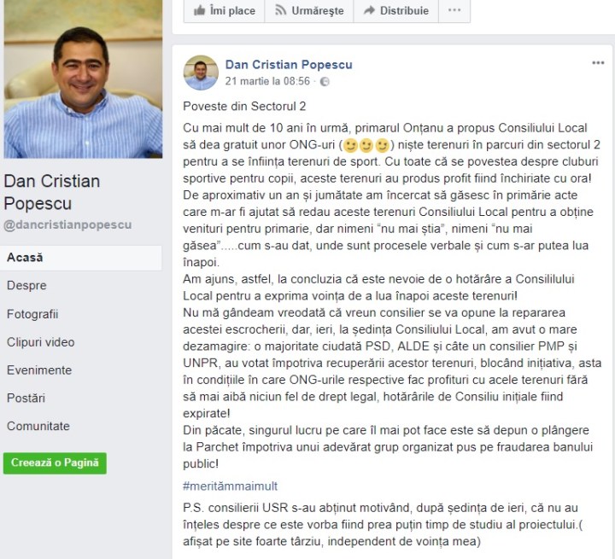Go to Postări in sidebar
Screen dimensions: 615x559
[26, 398]
